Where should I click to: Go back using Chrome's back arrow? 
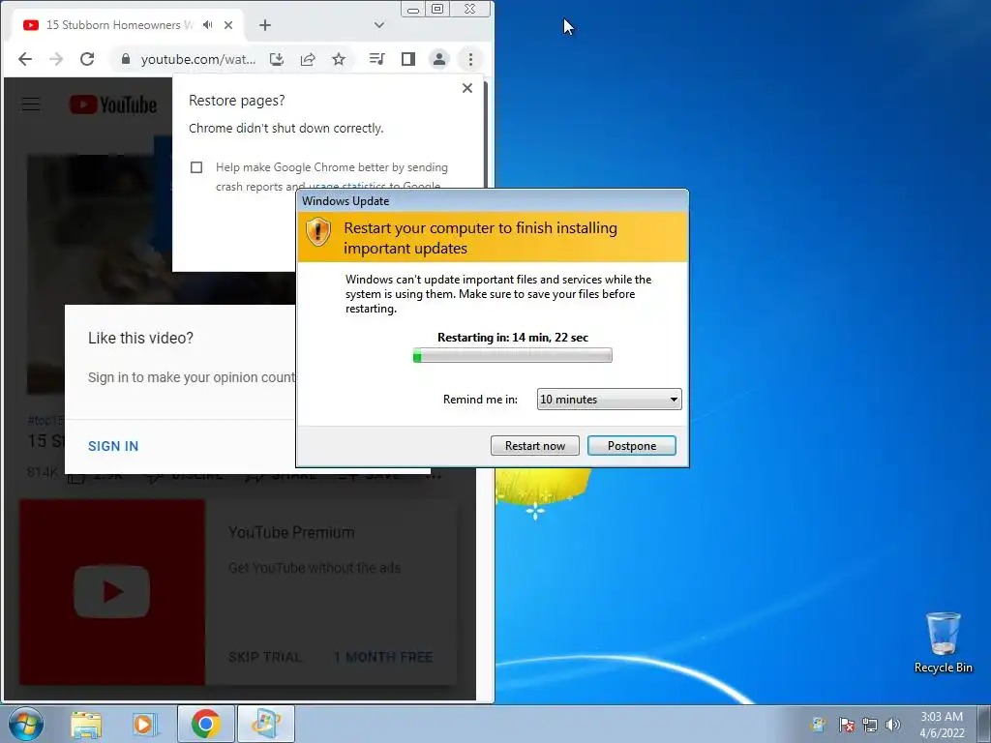pos(24,59)
